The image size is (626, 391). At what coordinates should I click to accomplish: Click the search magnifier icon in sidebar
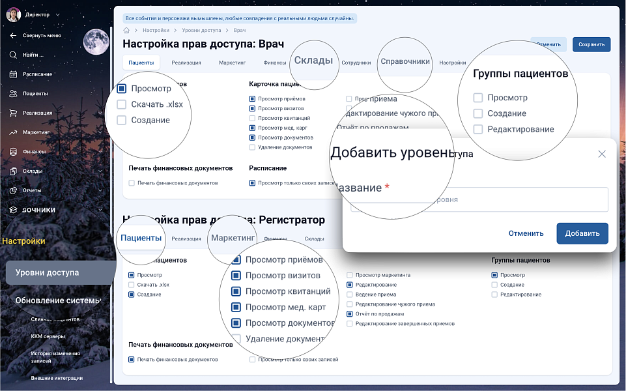tap(13, 55)
